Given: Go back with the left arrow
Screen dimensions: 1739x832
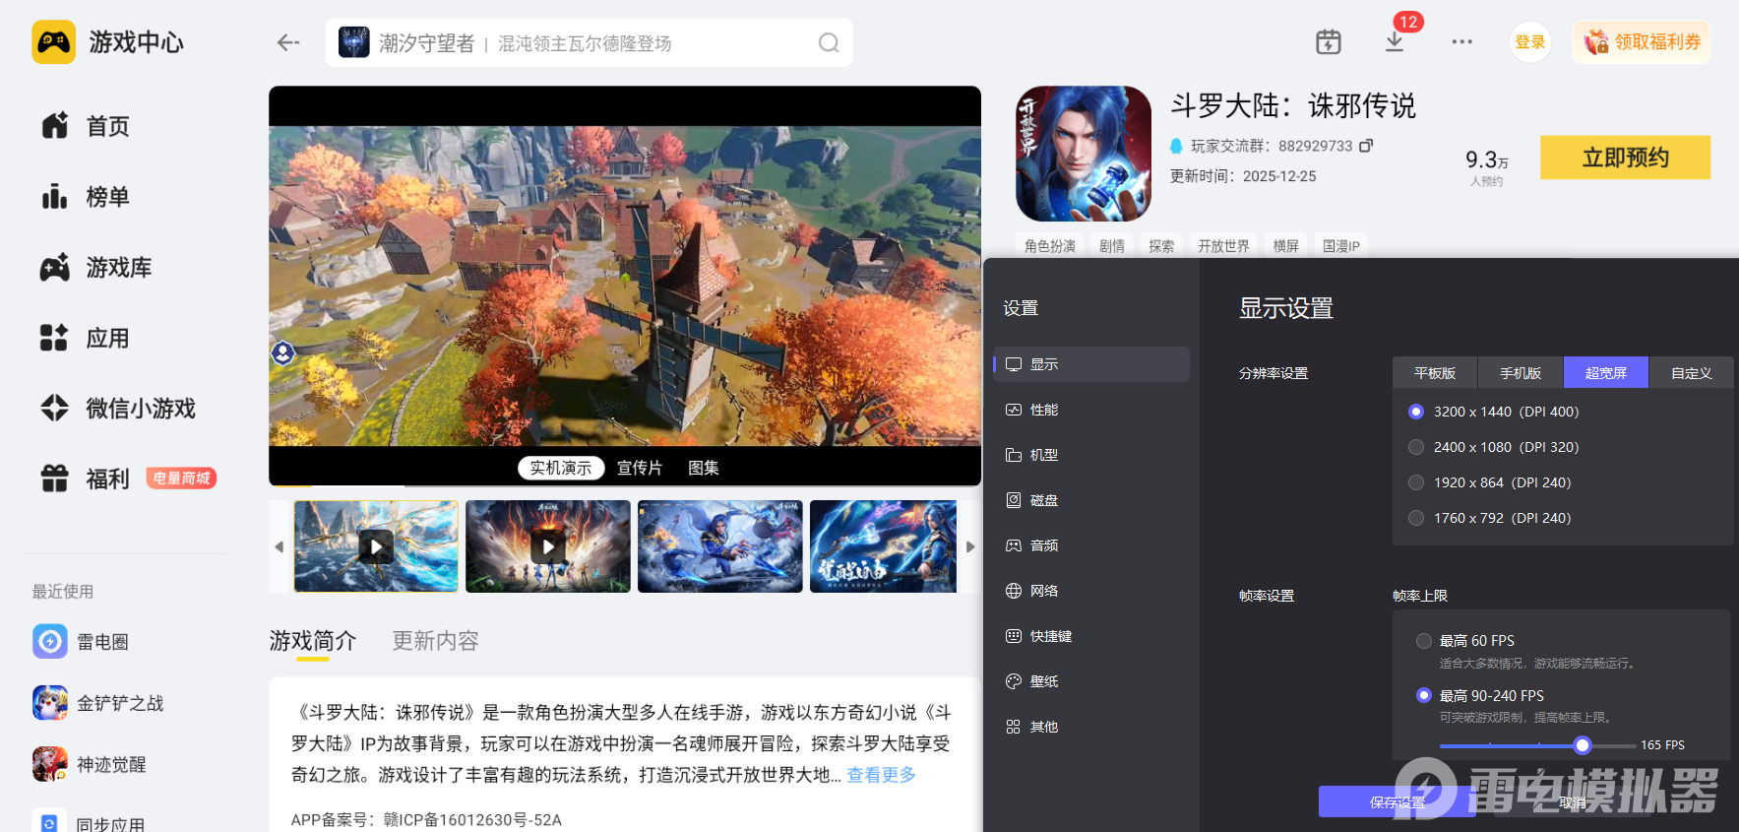Looking at the screenshot, I should (288, 42).
